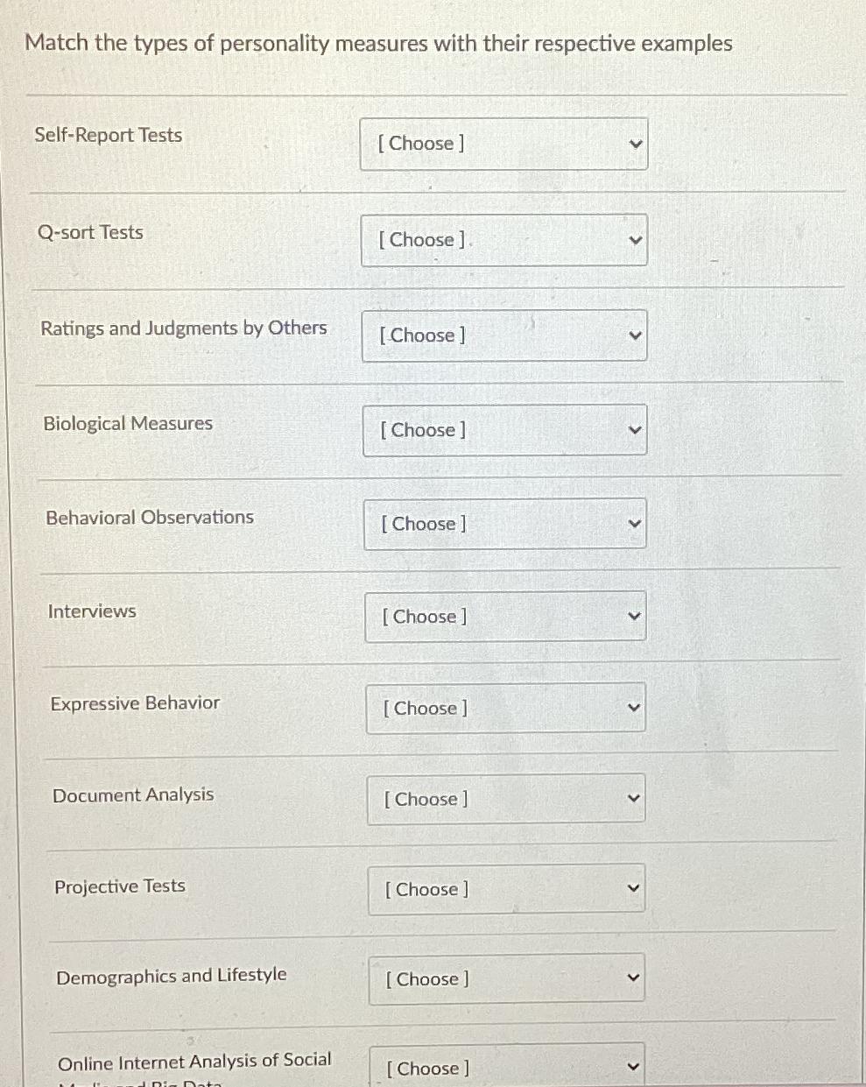Open the Projective Tests Choose dropdown

(506, 889)
